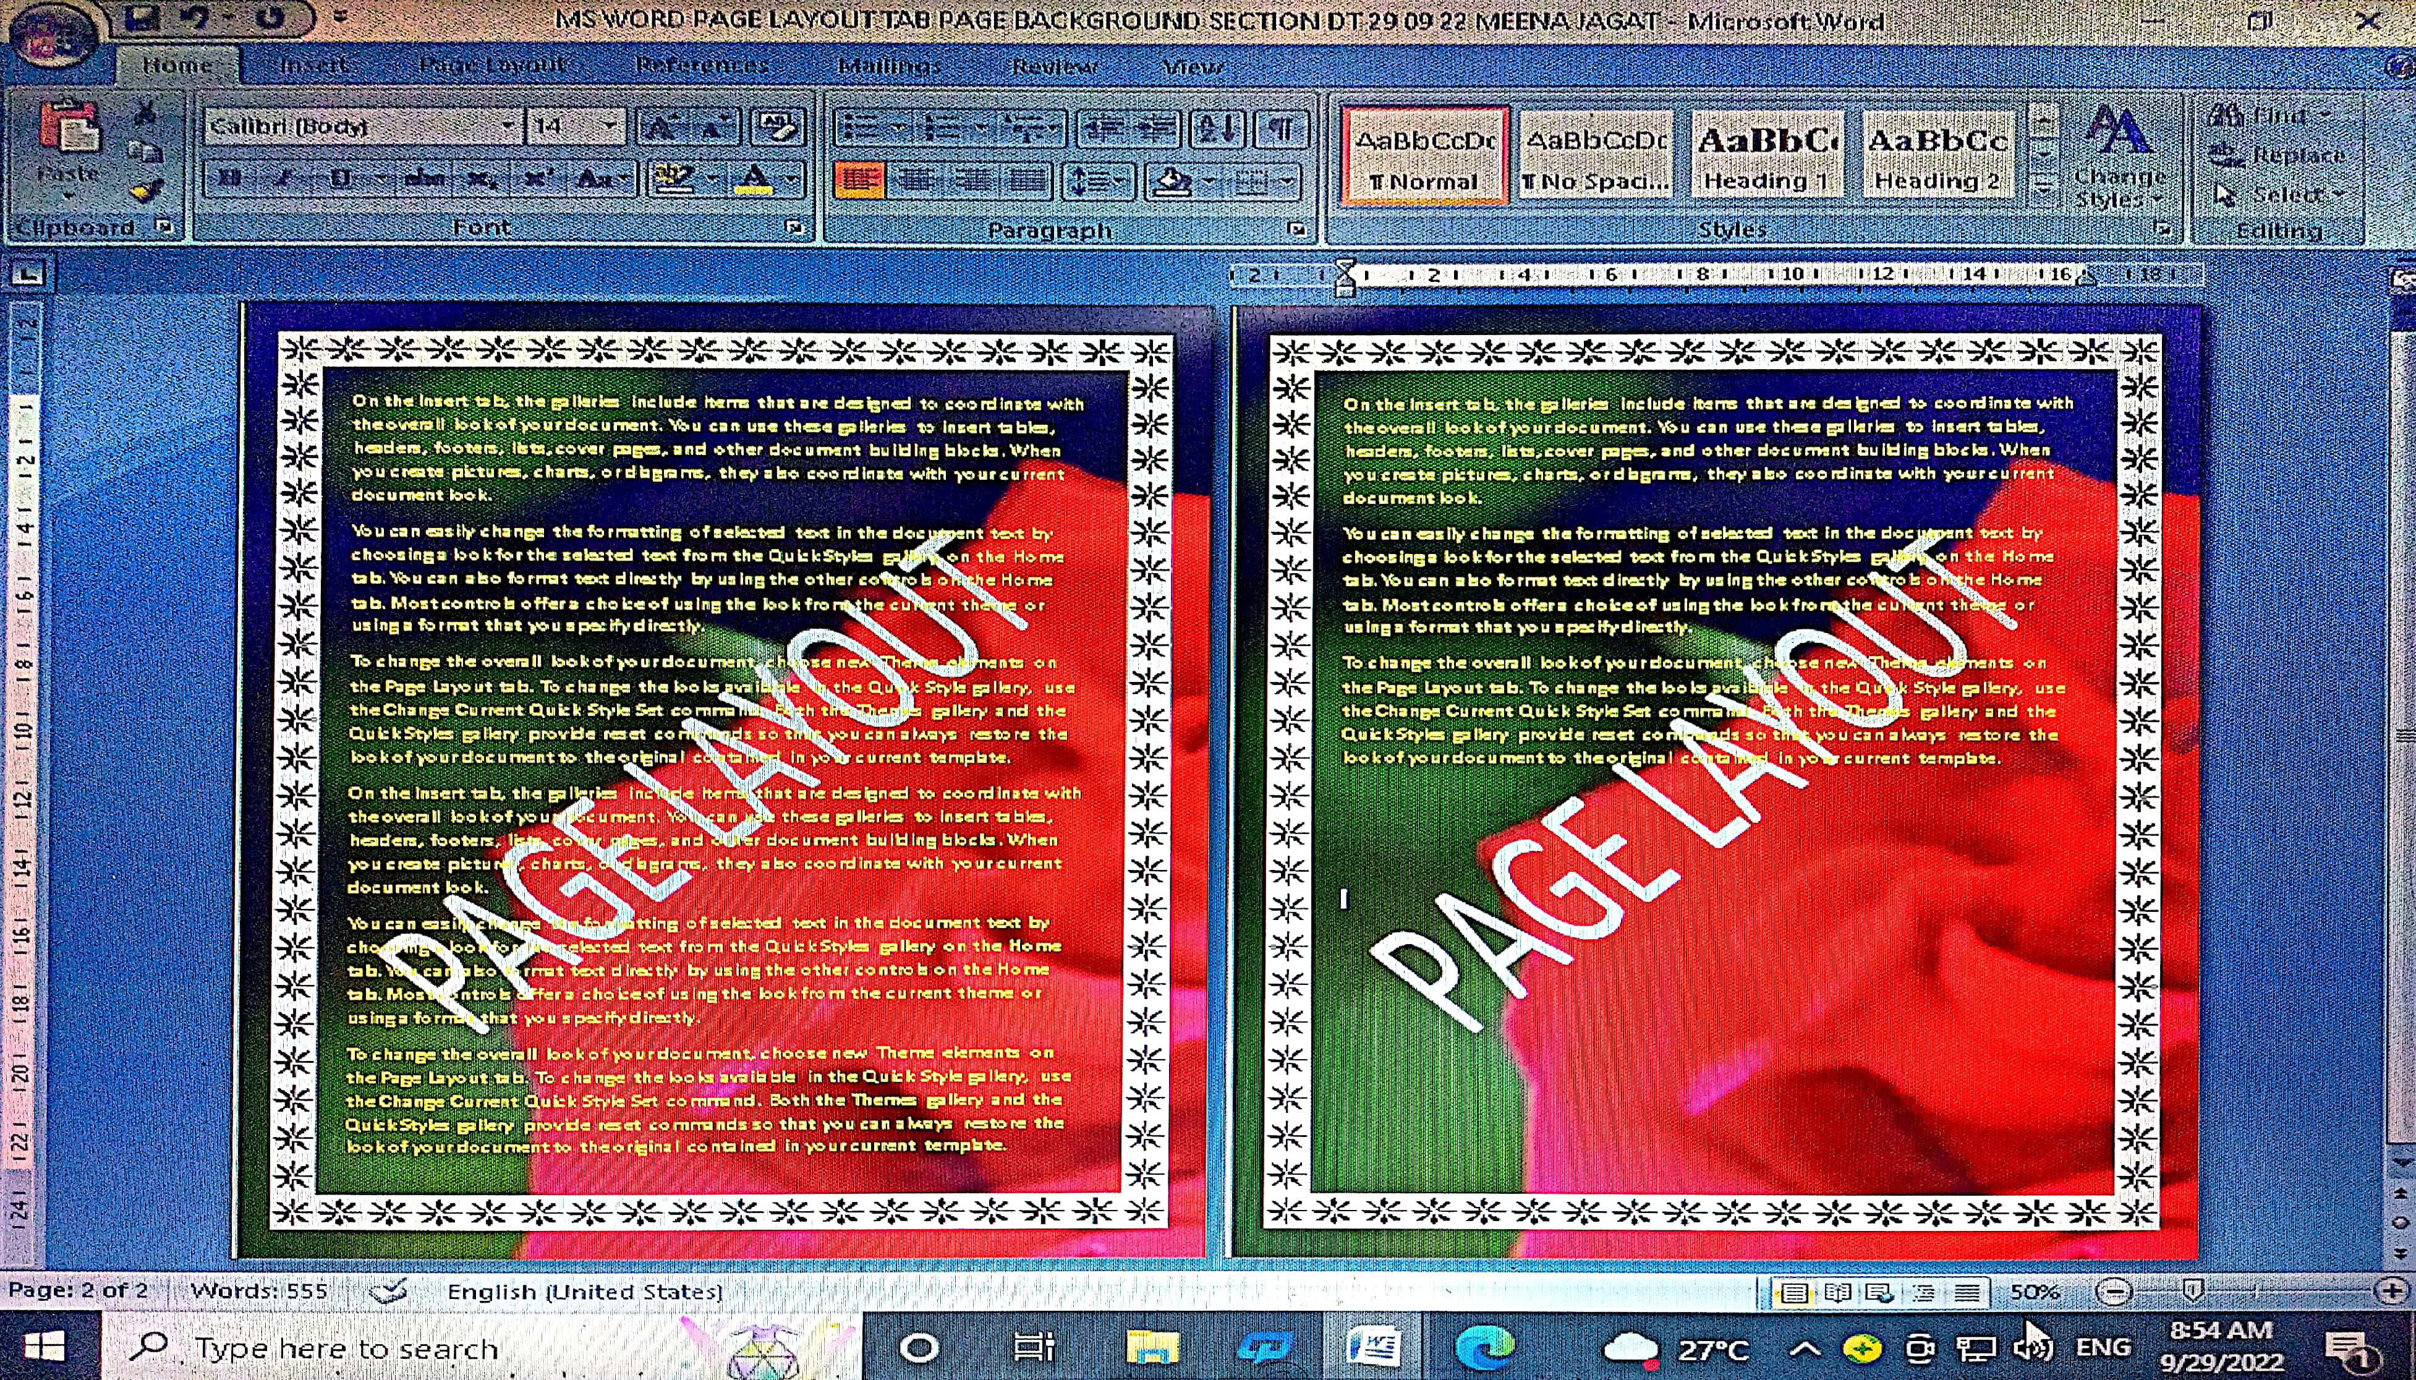Screen dimensions: 2416x1380
Task: Open Word from the Windows taskbar
Action: (1373, 1346)
